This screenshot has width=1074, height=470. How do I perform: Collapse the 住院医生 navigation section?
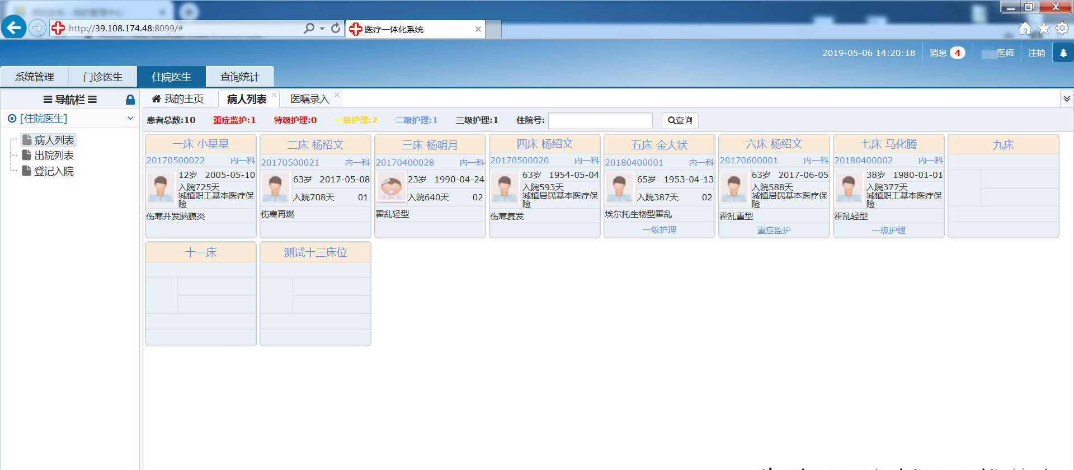(130, 118)
